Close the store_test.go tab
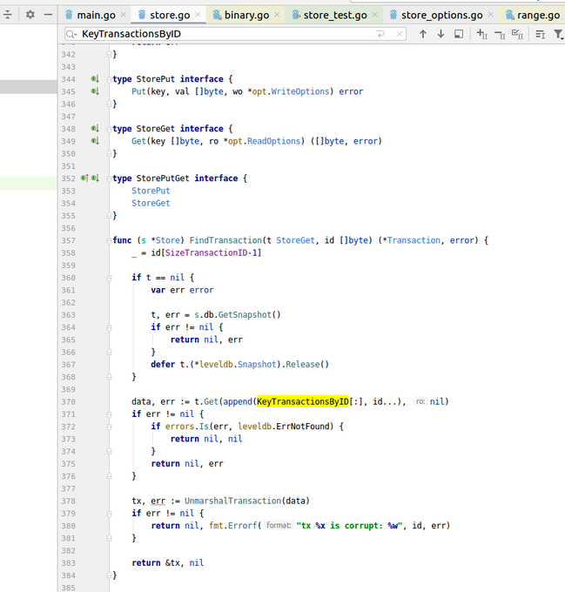Image resolution: width=565 pixels, height=592 pixels. (x=374, y=15)
